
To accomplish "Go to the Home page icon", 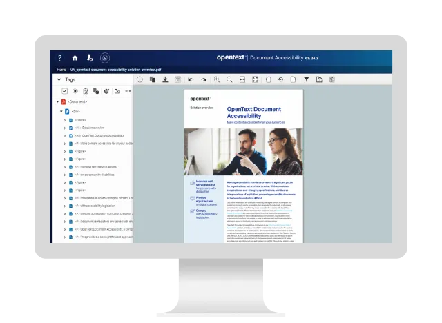I will pos(75,58).
